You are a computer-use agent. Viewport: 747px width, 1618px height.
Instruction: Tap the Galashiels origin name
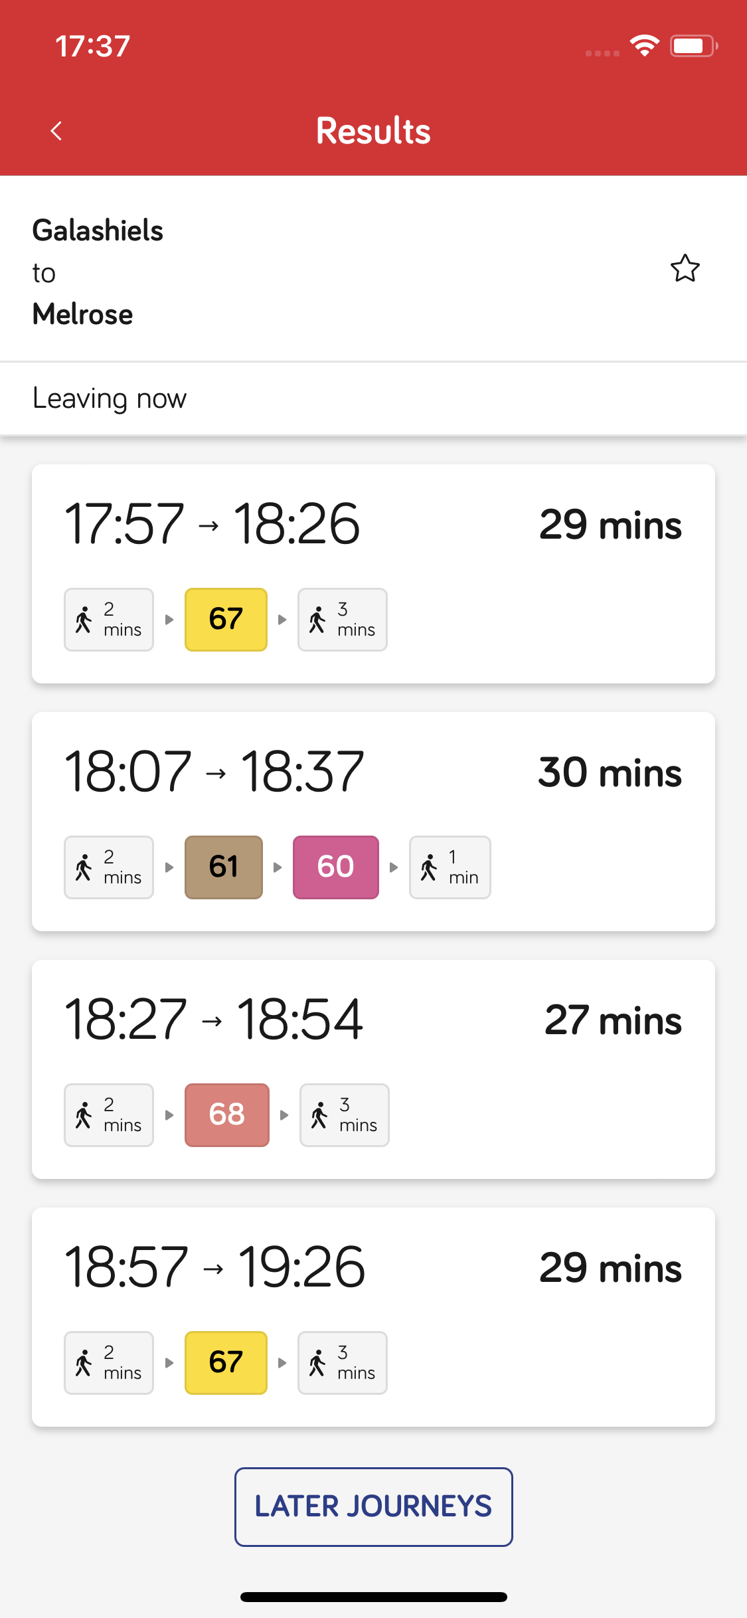click(x=98, y=230)
